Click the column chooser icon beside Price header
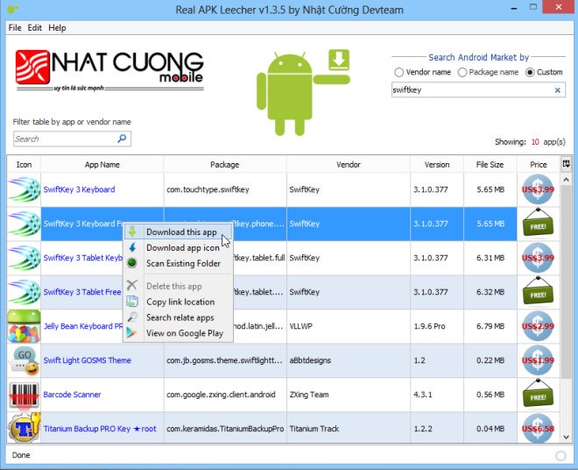 (x=566, y=164)
